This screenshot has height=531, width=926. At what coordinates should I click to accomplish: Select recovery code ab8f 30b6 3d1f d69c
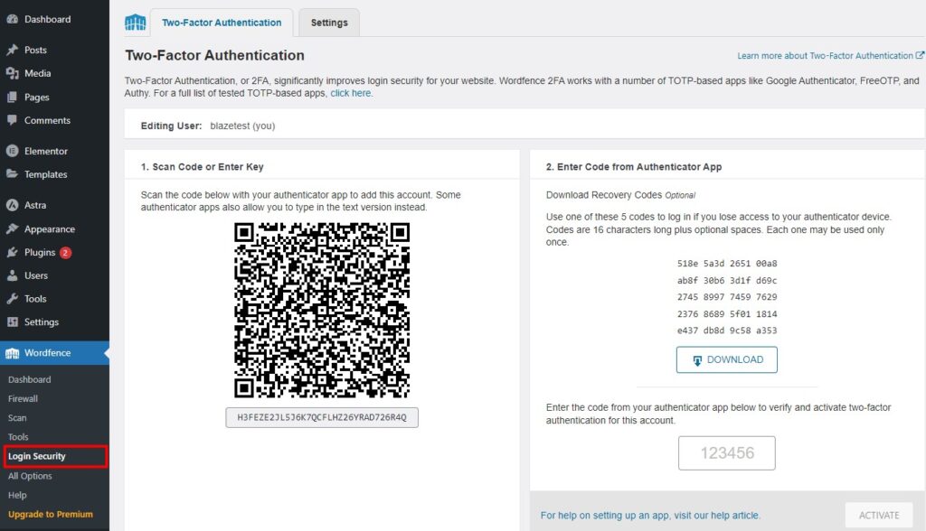[x=727, y=280]
